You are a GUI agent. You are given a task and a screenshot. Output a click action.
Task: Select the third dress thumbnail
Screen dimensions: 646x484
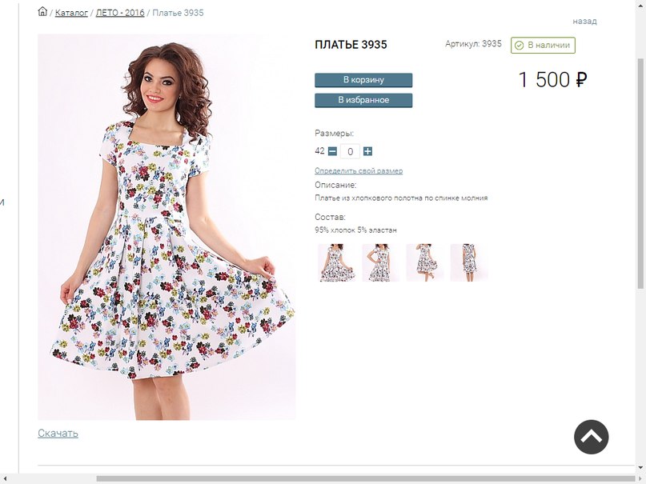point(425,262)
